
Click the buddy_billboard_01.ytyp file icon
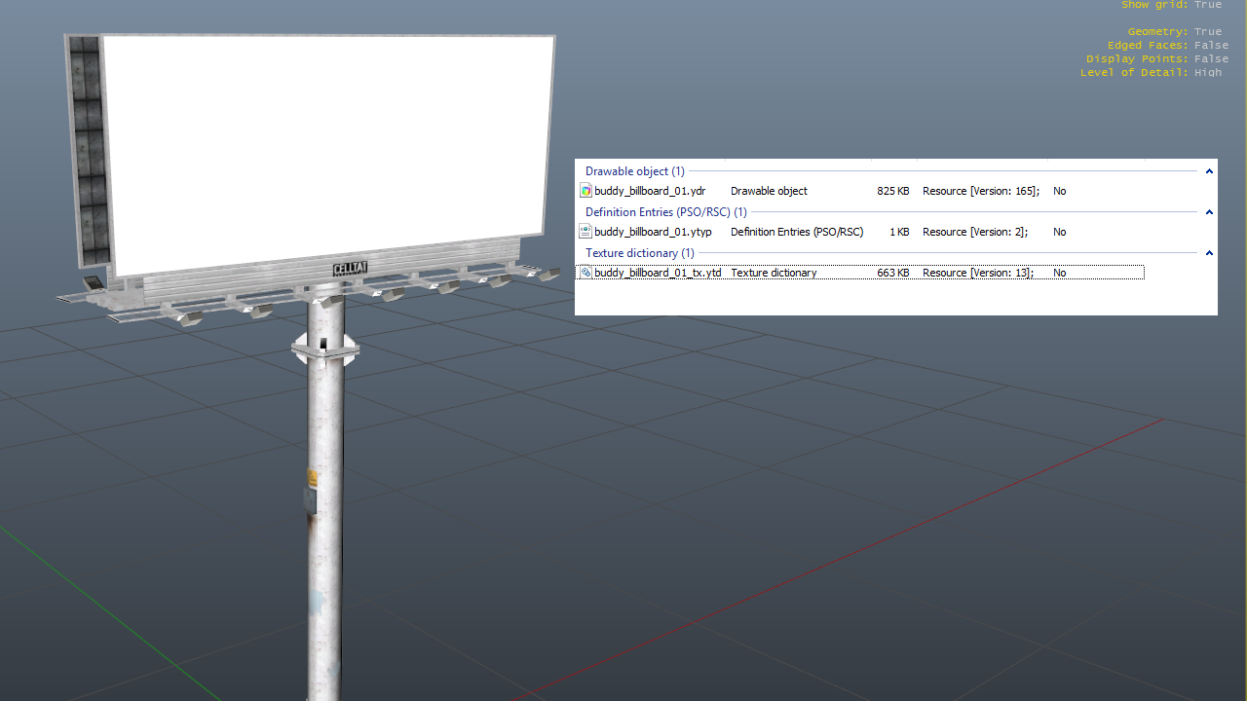[x=586, y=232]
